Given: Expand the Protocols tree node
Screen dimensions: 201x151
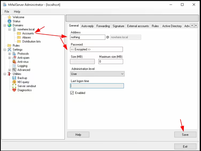Looking at the screenshot, I should click(x=9, y=54).
